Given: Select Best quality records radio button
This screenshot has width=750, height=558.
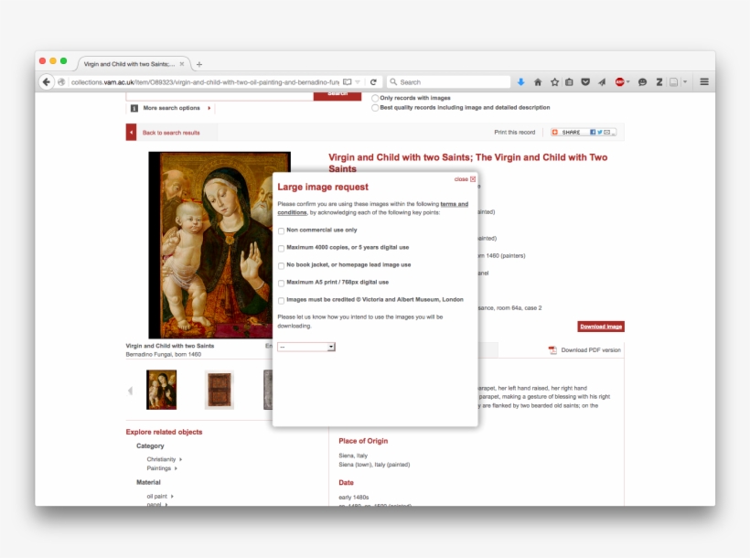Looking at the screenshot, I should pos(375,108).
